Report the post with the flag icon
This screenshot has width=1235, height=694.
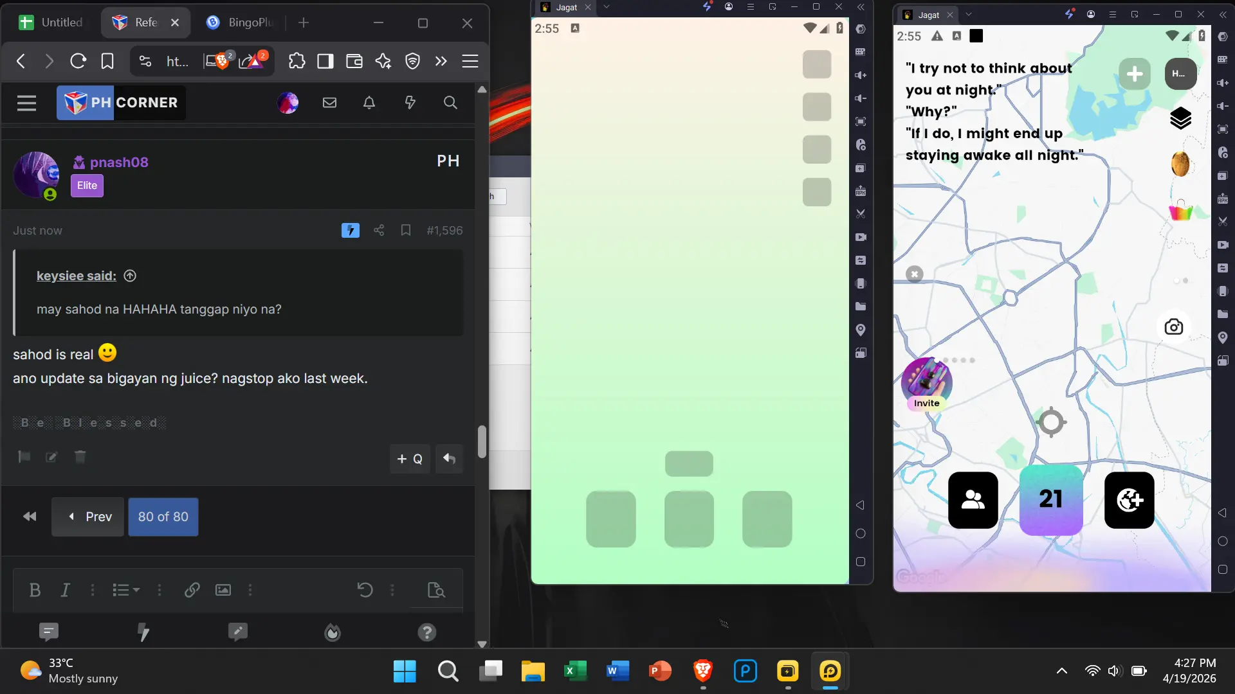[x=24, y=457]
